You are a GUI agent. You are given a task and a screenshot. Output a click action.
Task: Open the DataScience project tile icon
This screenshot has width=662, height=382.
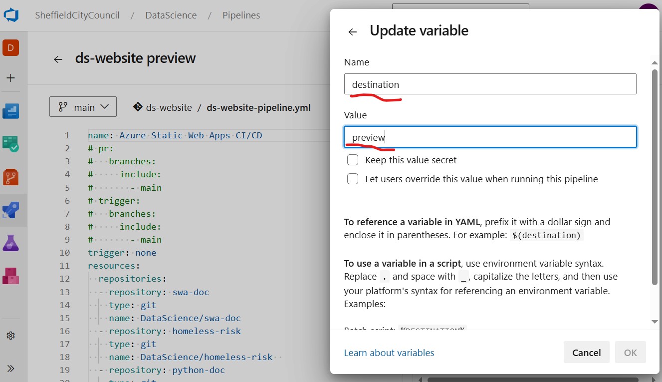(10, 48)
